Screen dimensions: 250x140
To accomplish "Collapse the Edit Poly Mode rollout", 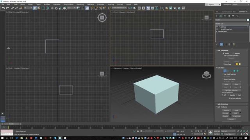I will pyautogui.click(x=223, y=50).
